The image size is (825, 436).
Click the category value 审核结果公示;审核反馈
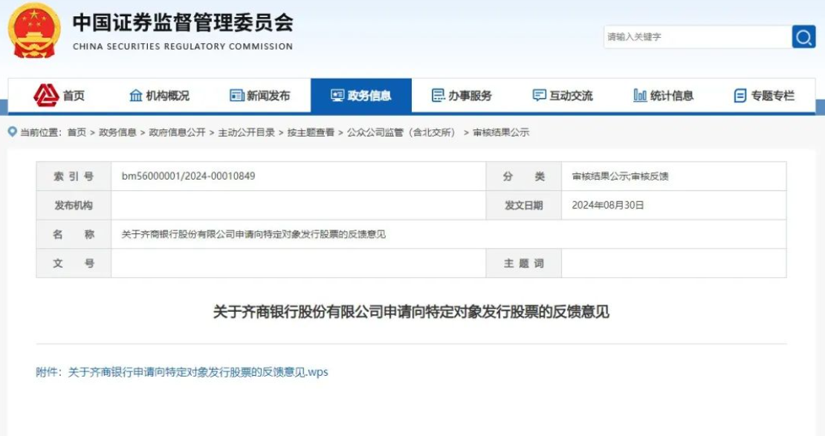coord(621,176)
